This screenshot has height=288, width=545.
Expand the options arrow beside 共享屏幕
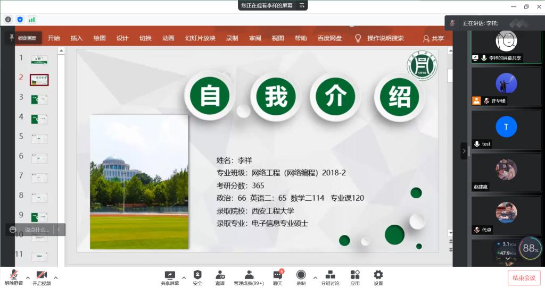(184, 277)
